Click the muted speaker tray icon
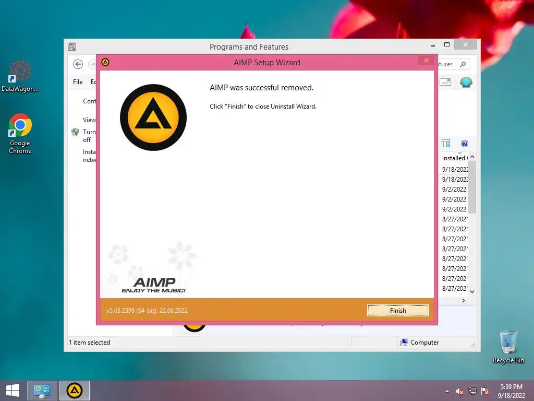 pos(459,391)
